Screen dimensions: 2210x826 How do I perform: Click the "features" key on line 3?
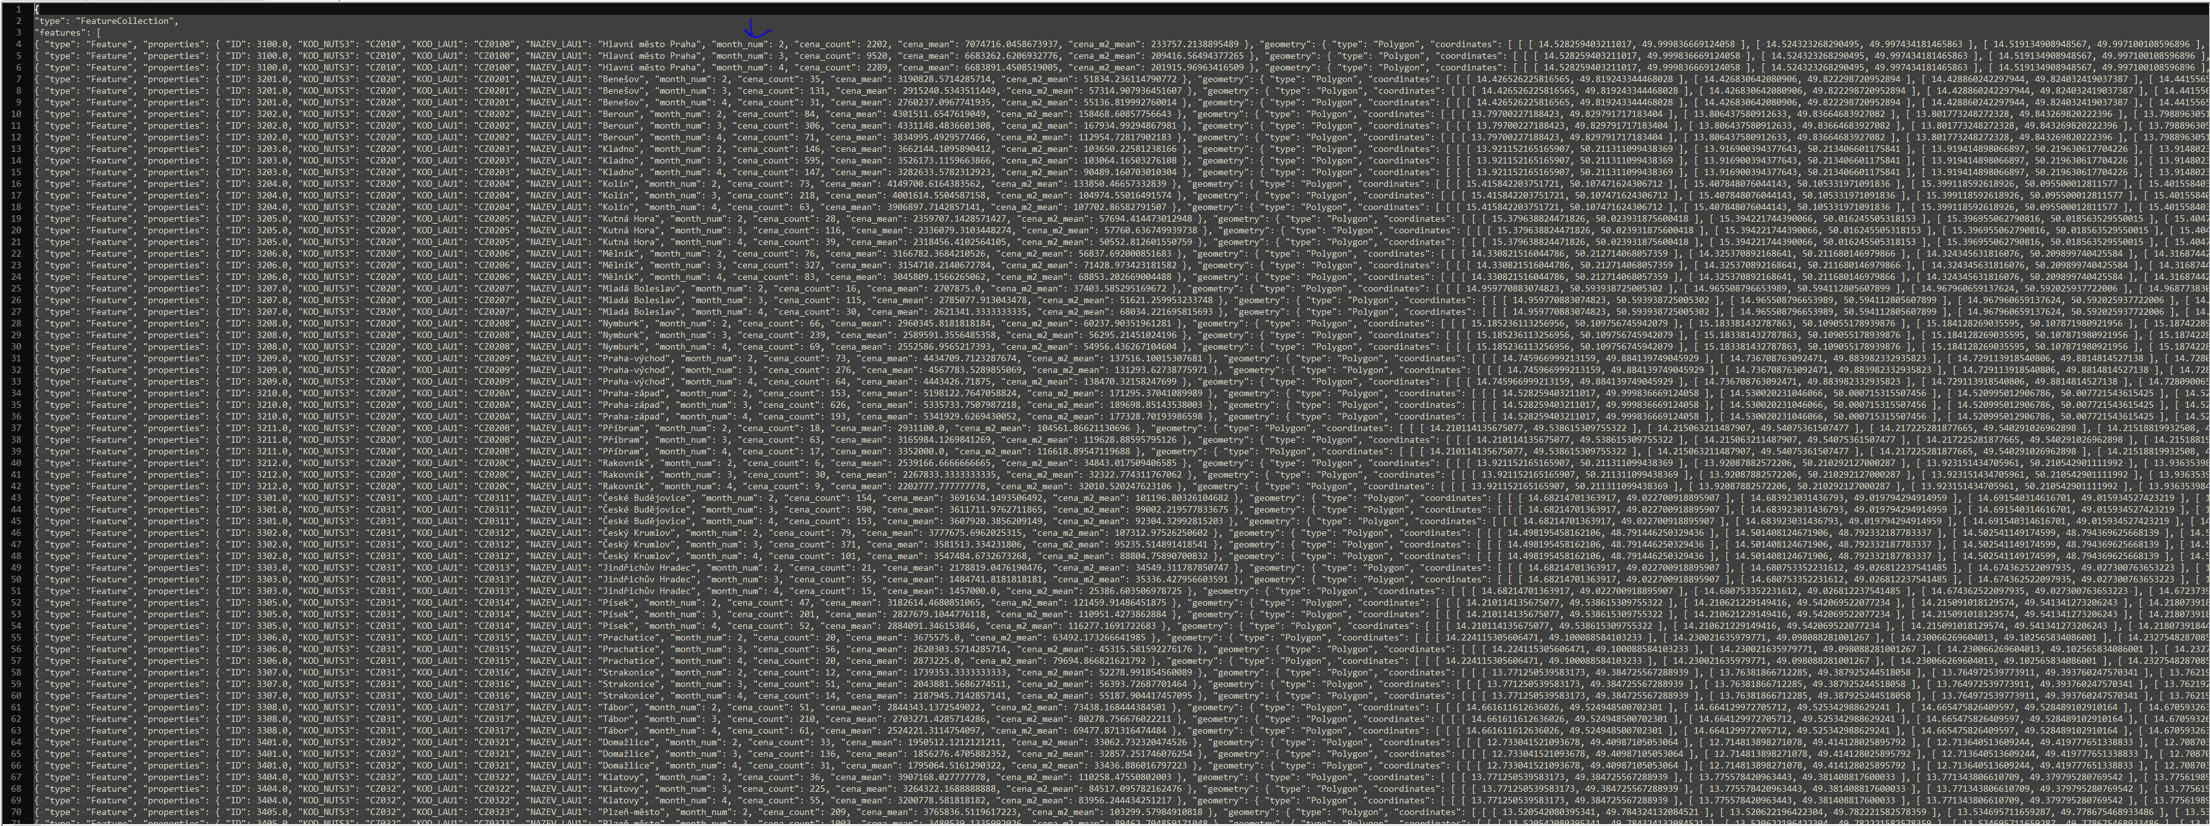pyautogui.click(x=59, y=32)
